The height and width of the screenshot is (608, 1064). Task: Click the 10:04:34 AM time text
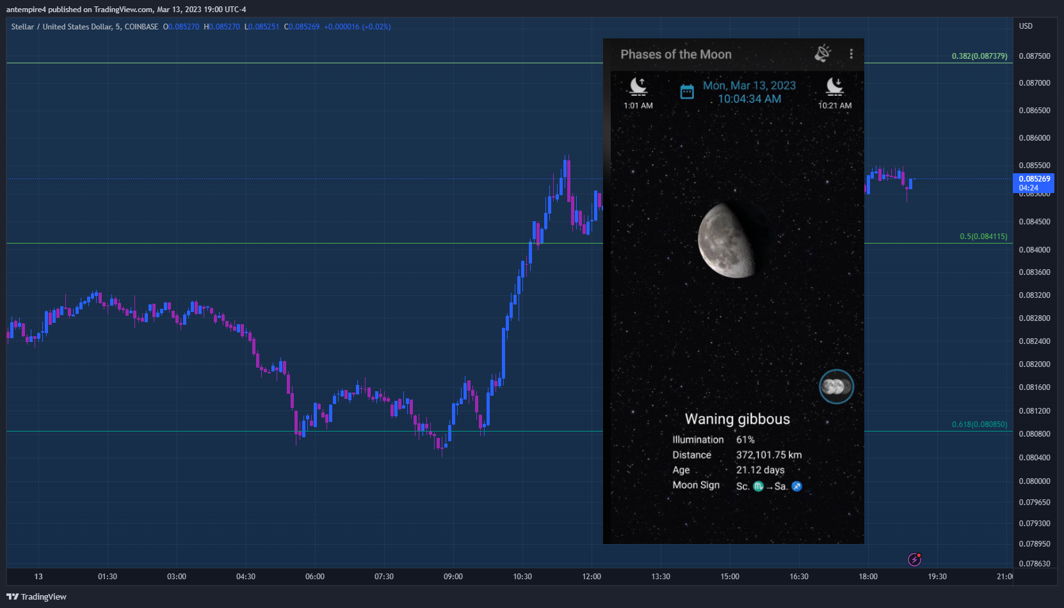pyautogui.click(x=749, y=99)
